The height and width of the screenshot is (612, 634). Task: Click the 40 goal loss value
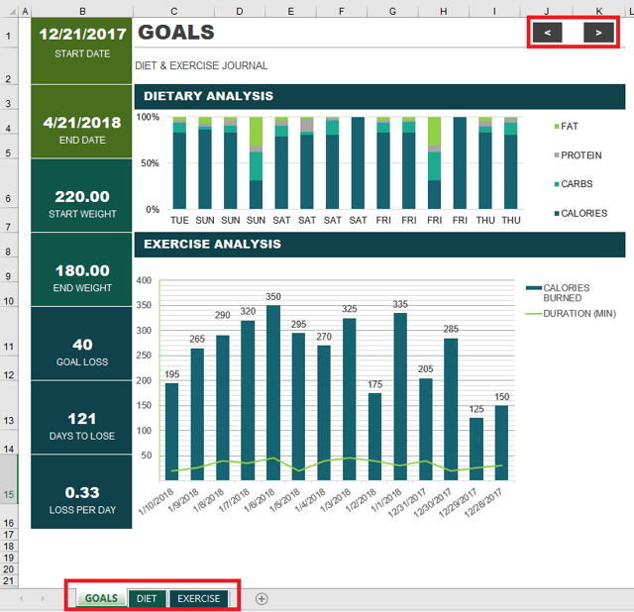(82, 345)
